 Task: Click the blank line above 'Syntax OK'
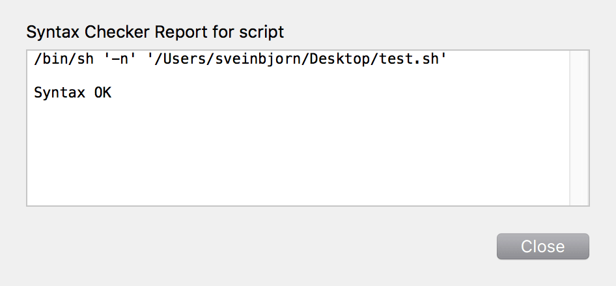(195, 76)
